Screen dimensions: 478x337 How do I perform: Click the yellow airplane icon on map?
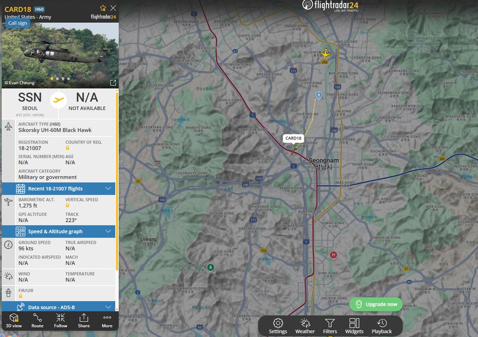(x=326, y=54)
